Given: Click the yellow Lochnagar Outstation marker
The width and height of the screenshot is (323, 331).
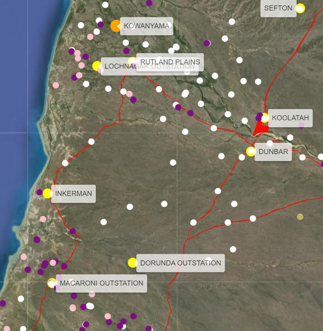Looking at the screenshot, I should pos(97,66).
